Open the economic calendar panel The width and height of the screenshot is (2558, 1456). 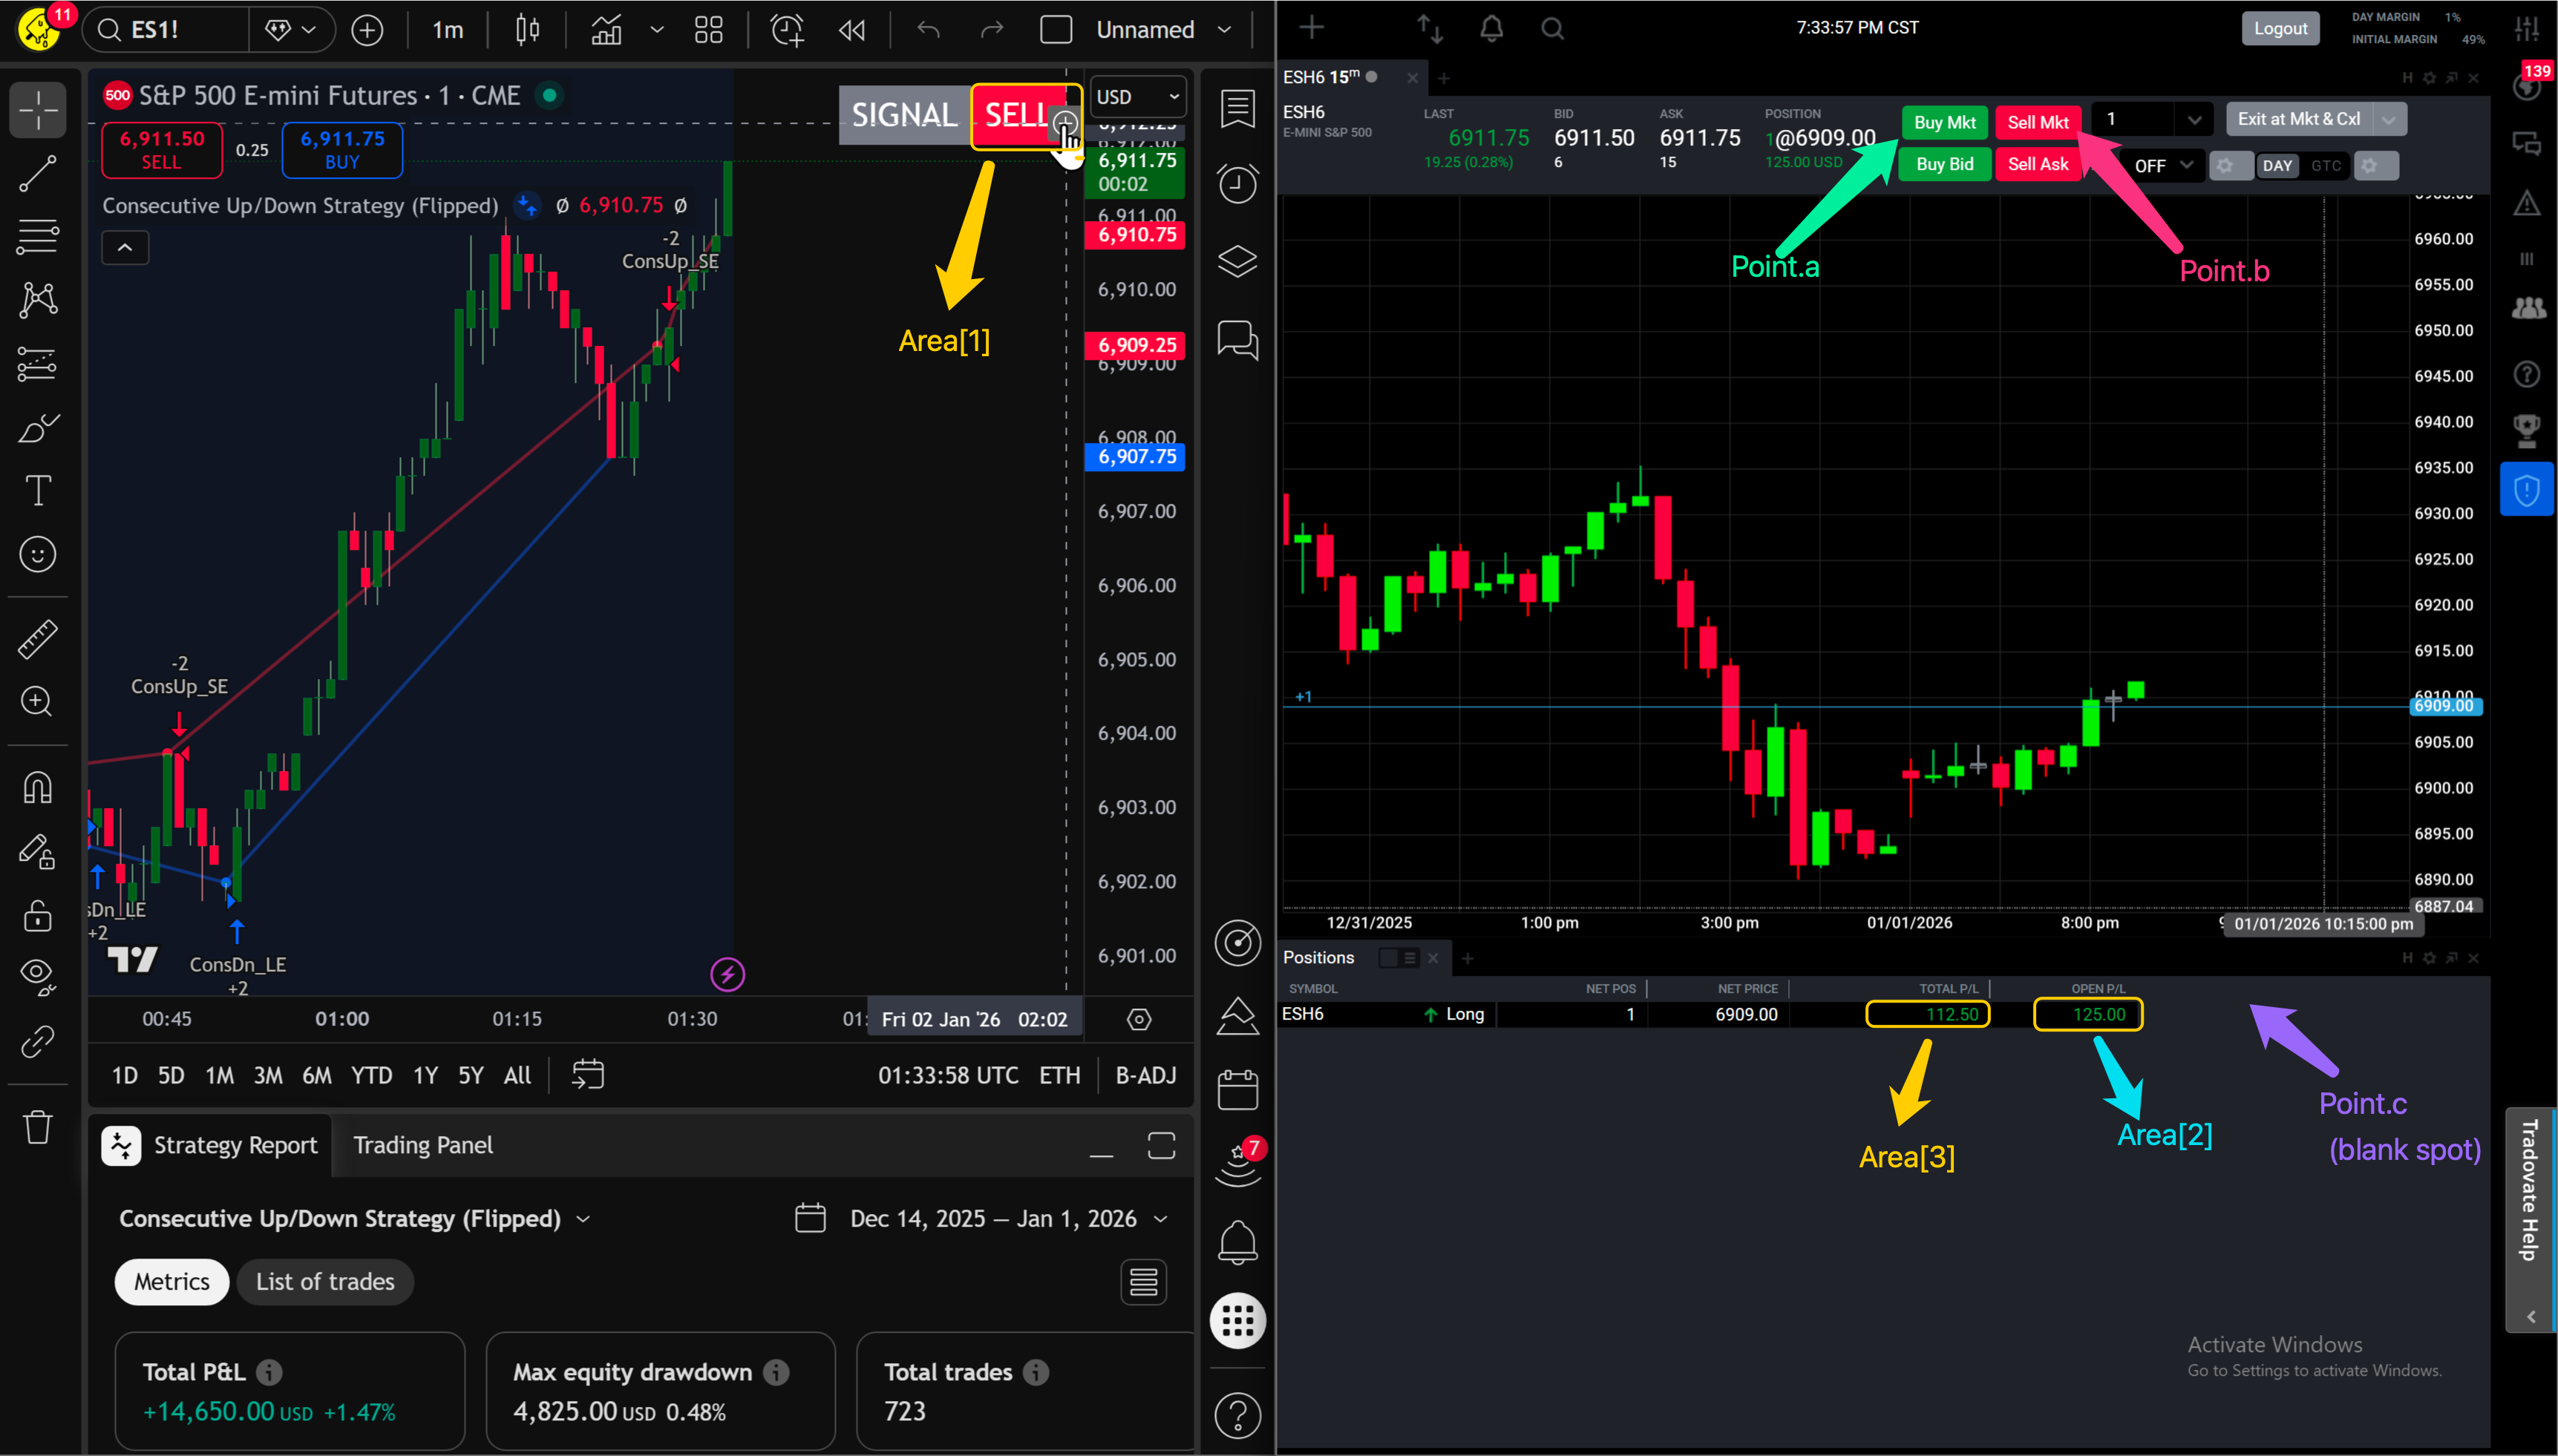1237,1090
